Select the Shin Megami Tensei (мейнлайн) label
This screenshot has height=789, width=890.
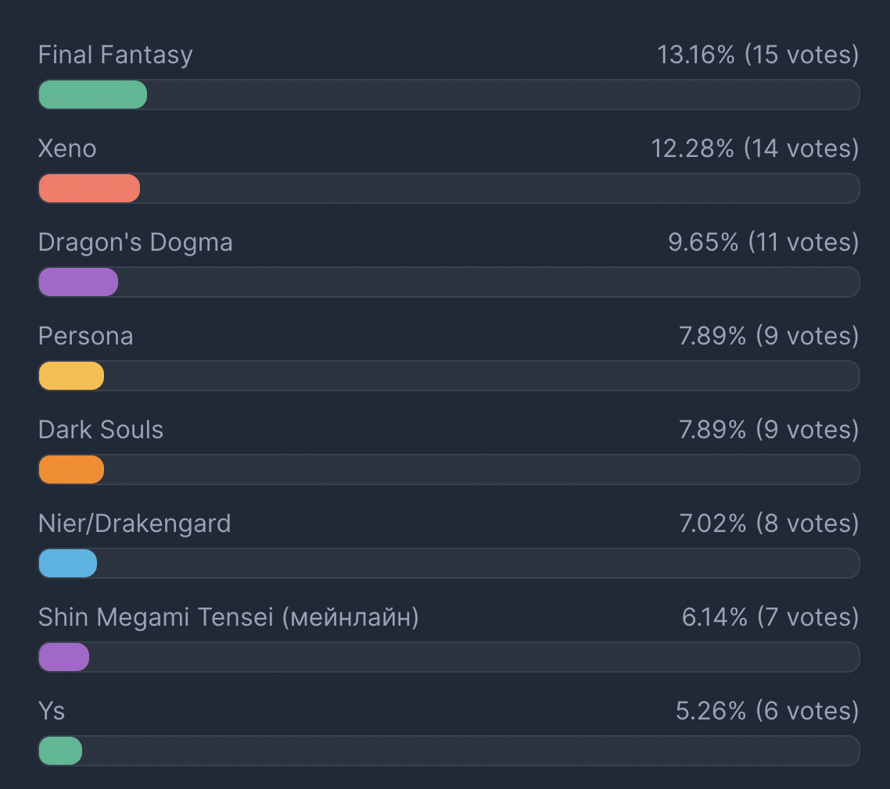(228, 617)
